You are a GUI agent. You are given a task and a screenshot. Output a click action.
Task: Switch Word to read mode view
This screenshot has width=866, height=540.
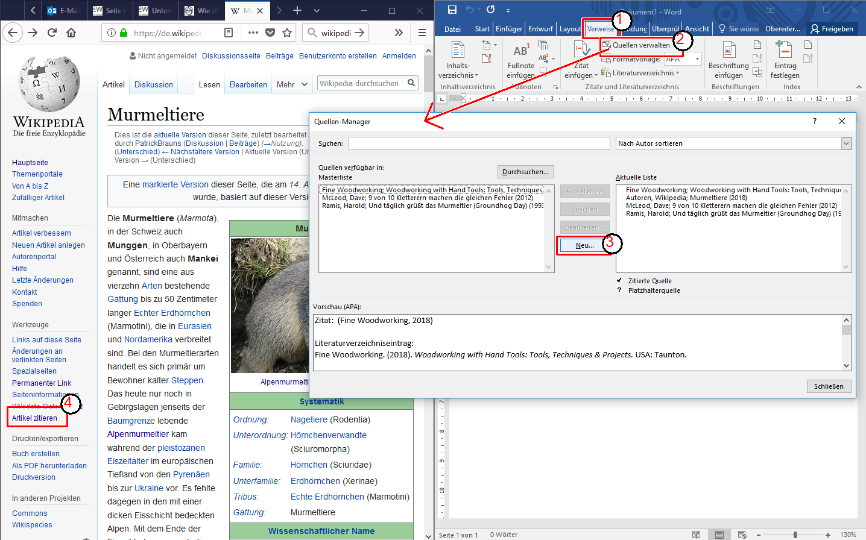pos(697,535)
